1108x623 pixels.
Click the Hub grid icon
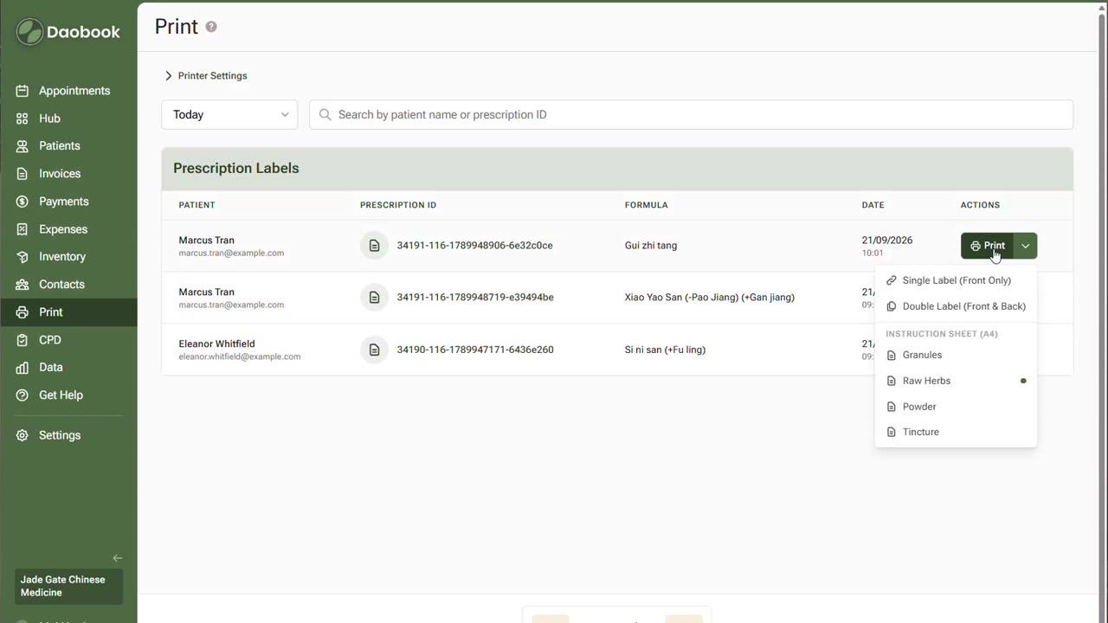click(x=23, y=119)
